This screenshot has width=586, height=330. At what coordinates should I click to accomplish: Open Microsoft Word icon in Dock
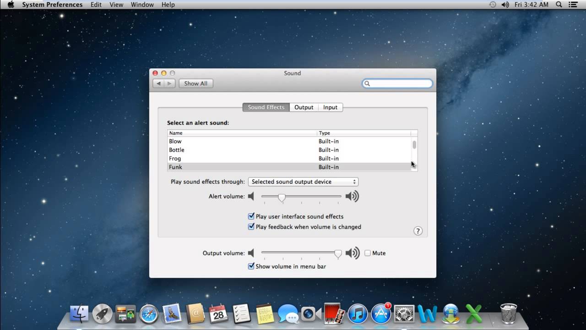[427, 314]
